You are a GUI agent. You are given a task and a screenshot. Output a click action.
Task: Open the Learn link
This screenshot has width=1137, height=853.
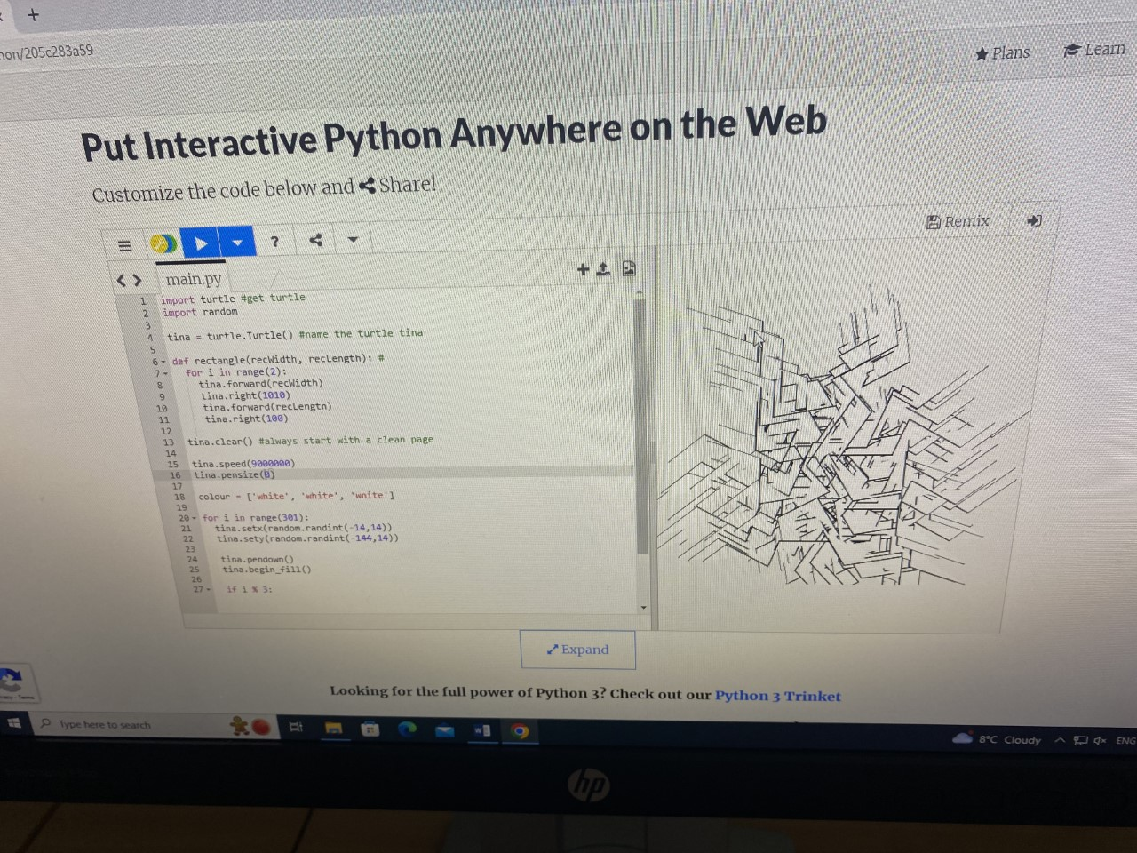click(x=1095, y=50)
